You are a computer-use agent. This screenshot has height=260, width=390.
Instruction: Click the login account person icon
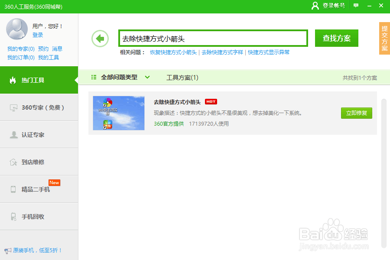(x=315, y=6)
